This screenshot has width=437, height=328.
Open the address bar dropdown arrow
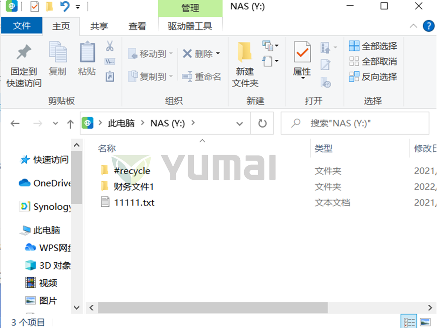point(240,123)
